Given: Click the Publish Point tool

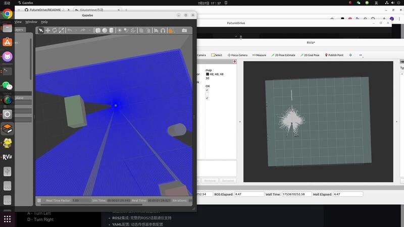Looking at the screenshot, I should [x=334, y=55].
